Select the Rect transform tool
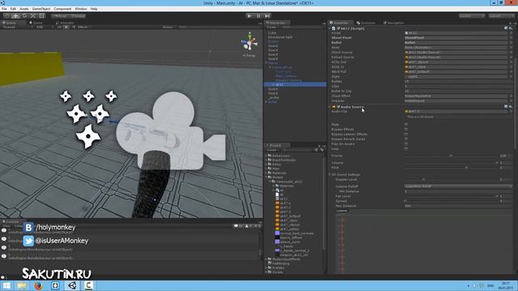This screenshot has width=518, height=291. (42, 16)
